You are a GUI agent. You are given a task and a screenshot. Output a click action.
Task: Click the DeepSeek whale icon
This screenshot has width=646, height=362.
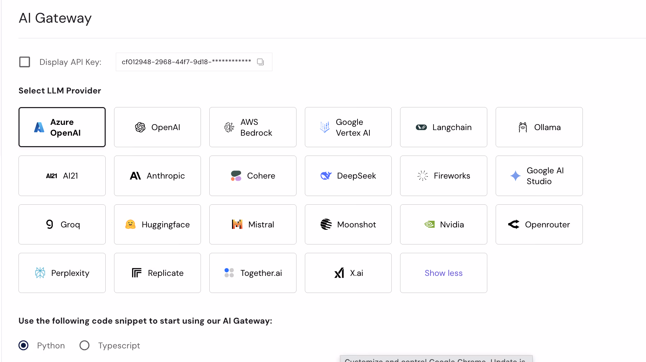pyautogui.click(x=326, y=176)
